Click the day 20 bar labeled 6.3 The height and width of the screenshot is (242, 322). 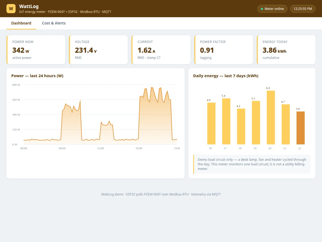point(271,118)
